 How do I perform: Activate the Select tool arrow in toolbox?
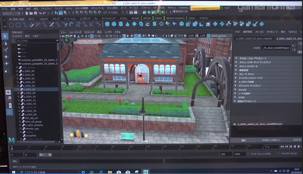(x=5, y=36)
